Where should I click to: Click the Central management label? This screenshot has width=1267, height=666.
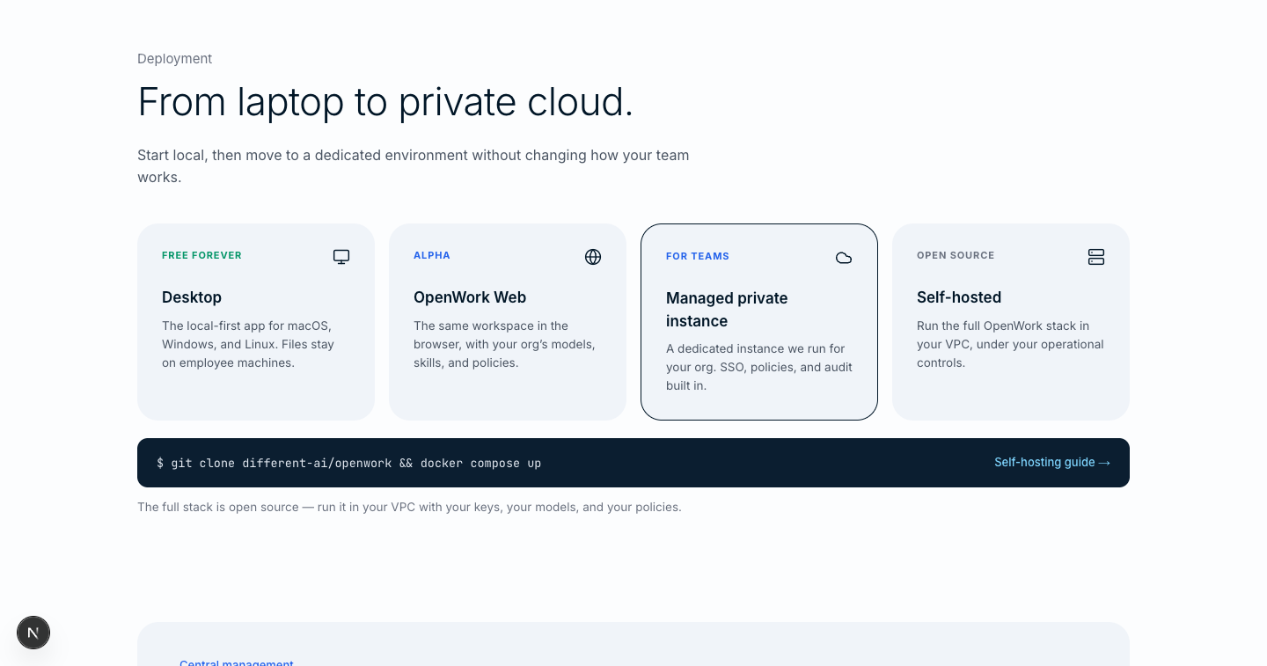[237, 662]
